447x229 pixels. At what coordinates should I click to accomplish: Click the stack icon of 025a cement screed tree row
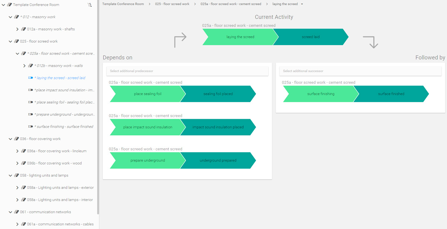coord(23,54)
